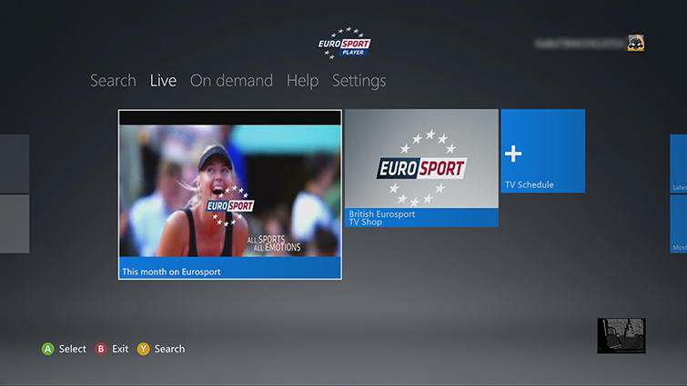Go to the Settings tab
The width and height of the screenshot is (687, 386).
tap(359, 81)
